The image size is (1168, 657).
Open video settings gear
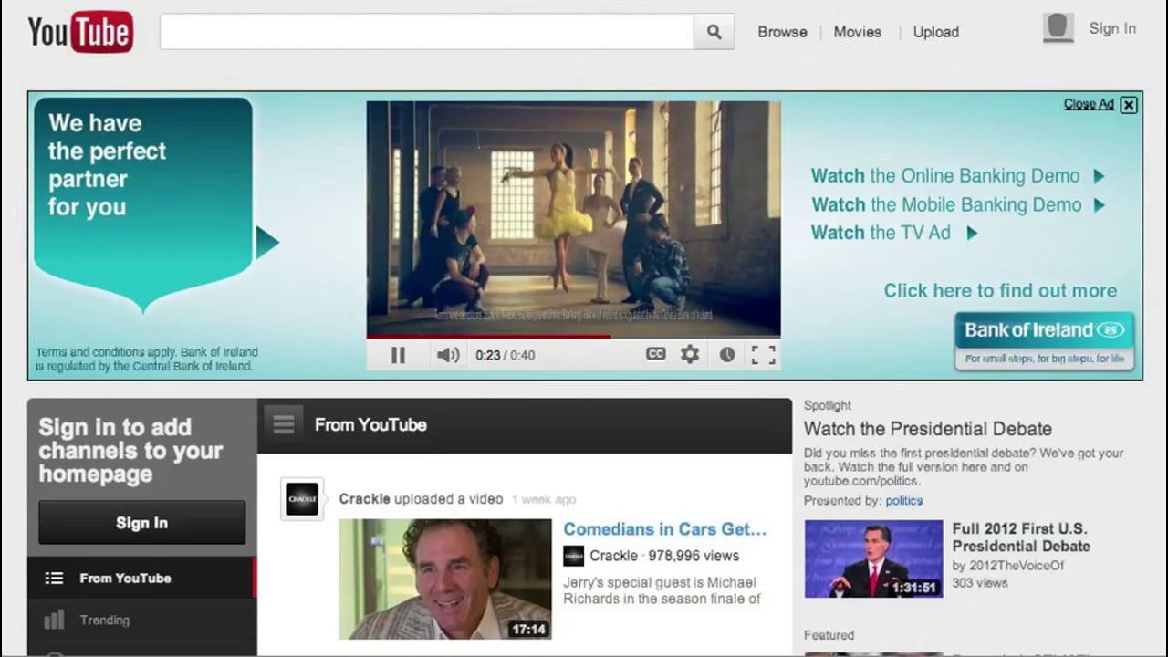tap(690, 354)
